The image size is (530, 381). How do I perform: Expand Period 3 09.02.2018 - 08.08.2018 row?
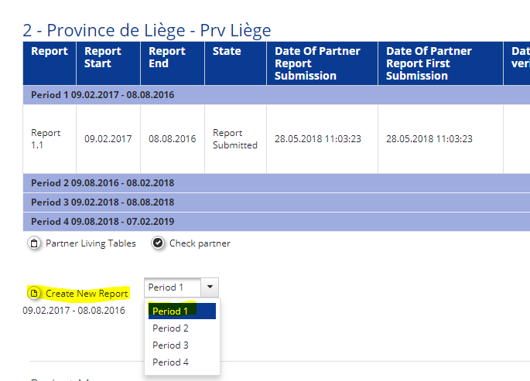(x=102, y=202)
